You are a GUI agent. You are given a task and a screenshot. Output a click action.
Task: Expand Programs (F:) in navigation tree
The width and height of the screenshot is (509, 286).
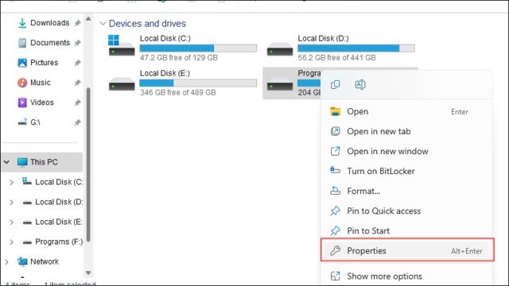tap(11, 242)
